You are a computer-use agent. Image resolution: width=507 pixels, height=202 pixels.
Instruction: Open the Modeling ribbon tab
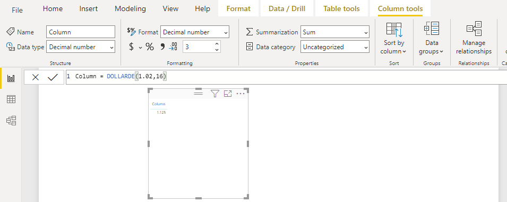130,8
